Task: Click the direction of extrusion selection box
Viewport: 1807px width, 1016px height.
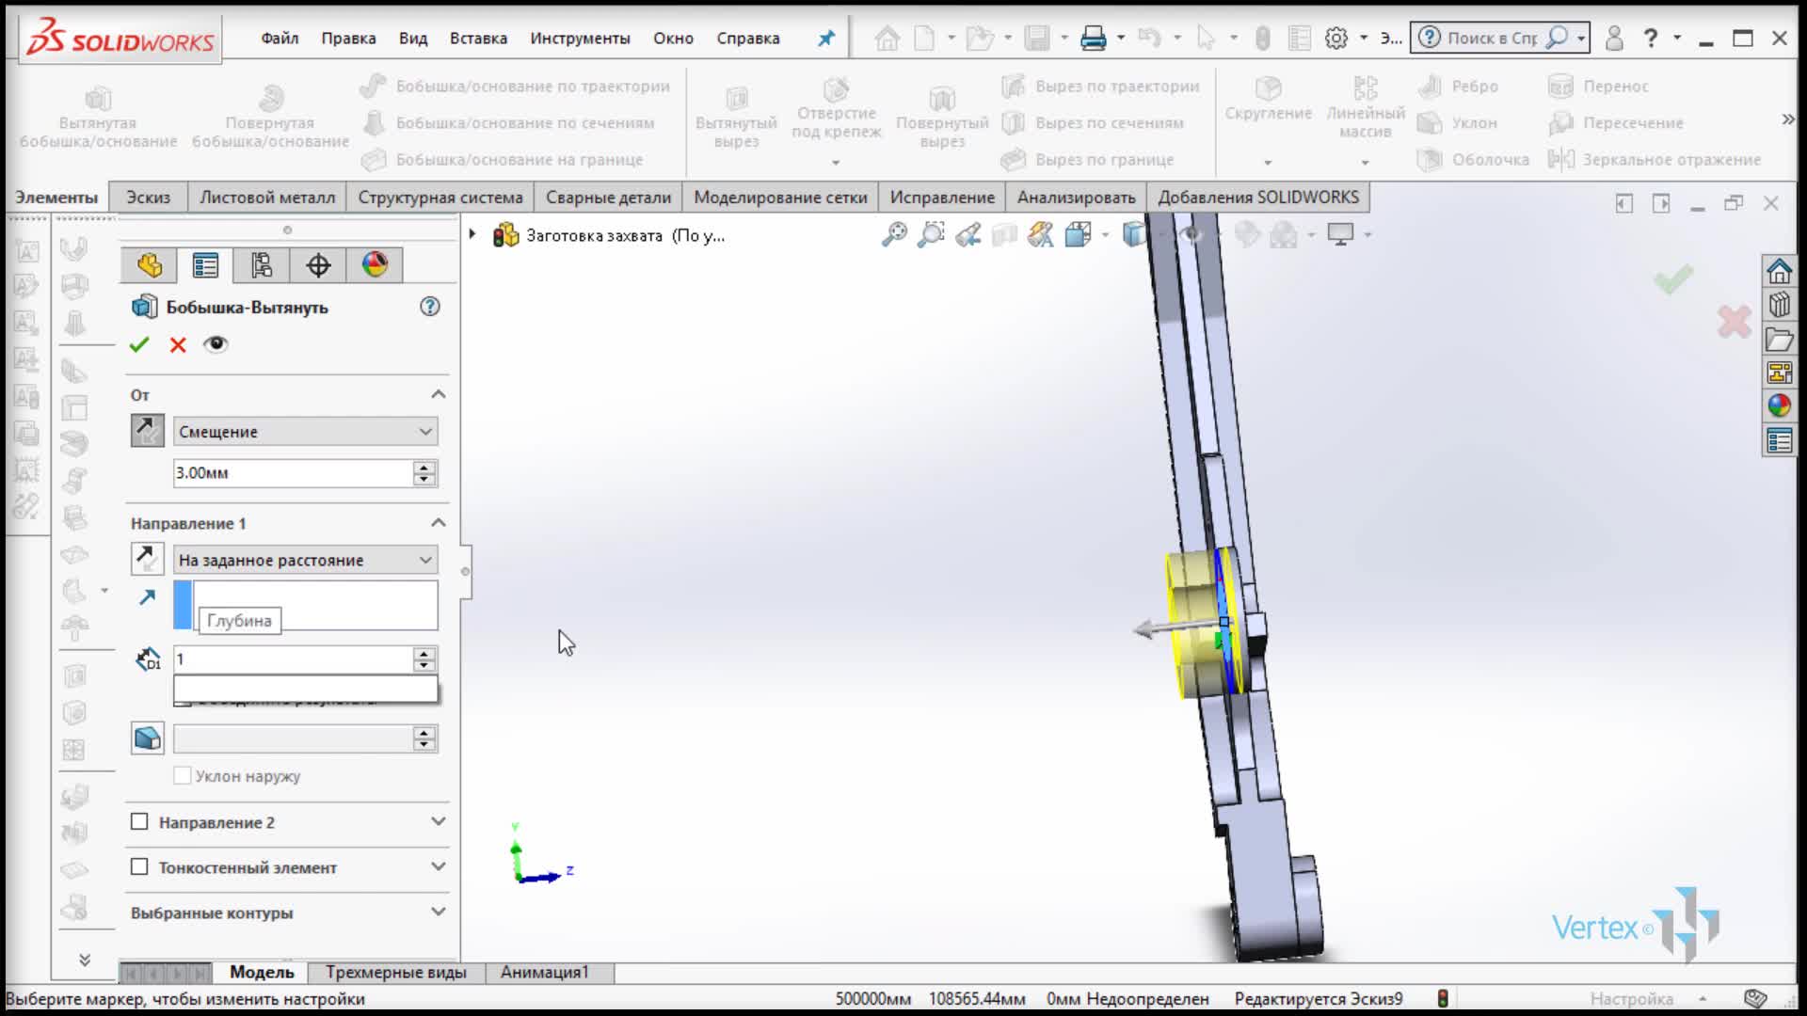Action: point(306,605)
